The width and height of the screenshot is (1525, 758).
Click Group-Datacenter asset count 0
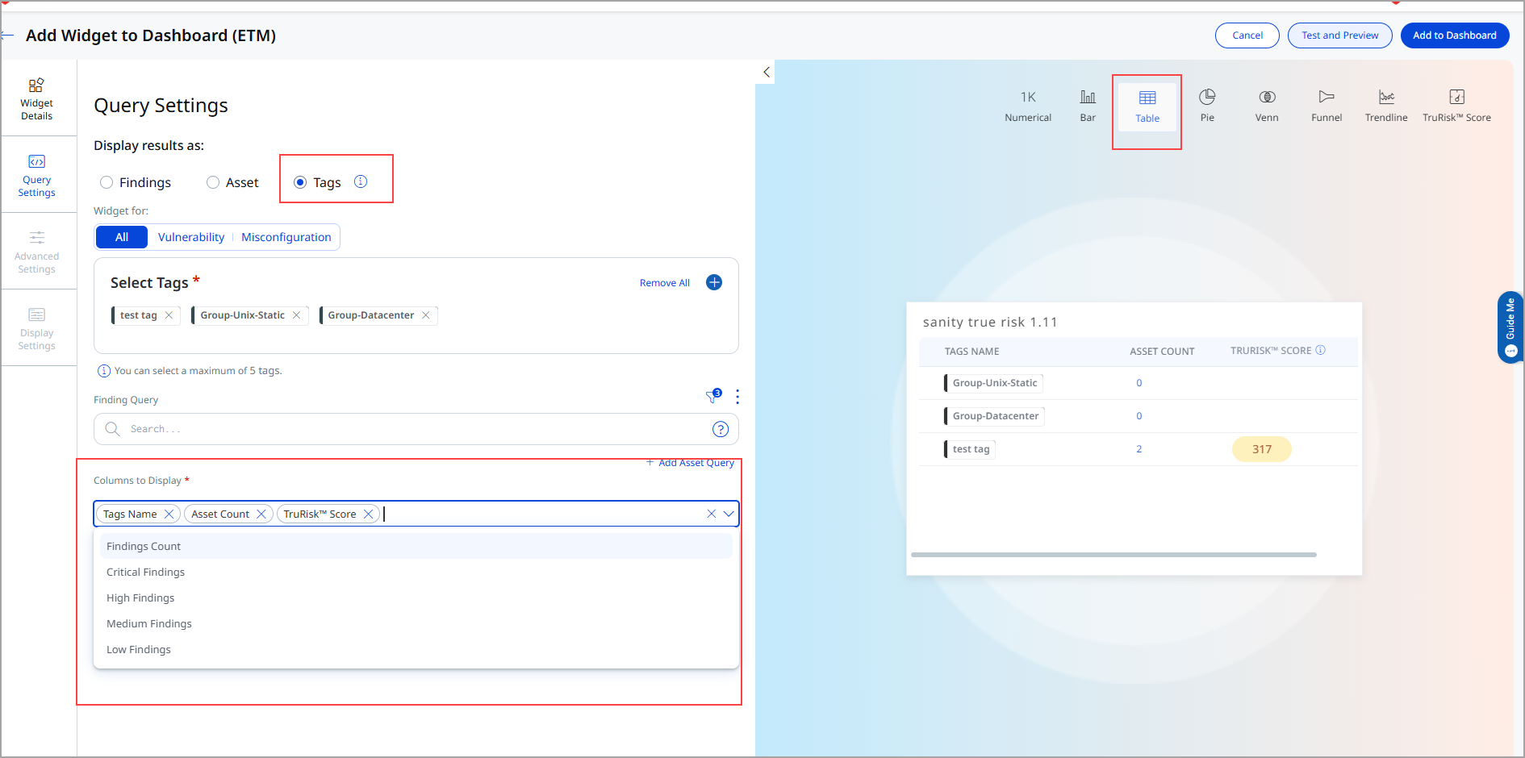point(1139,416)
